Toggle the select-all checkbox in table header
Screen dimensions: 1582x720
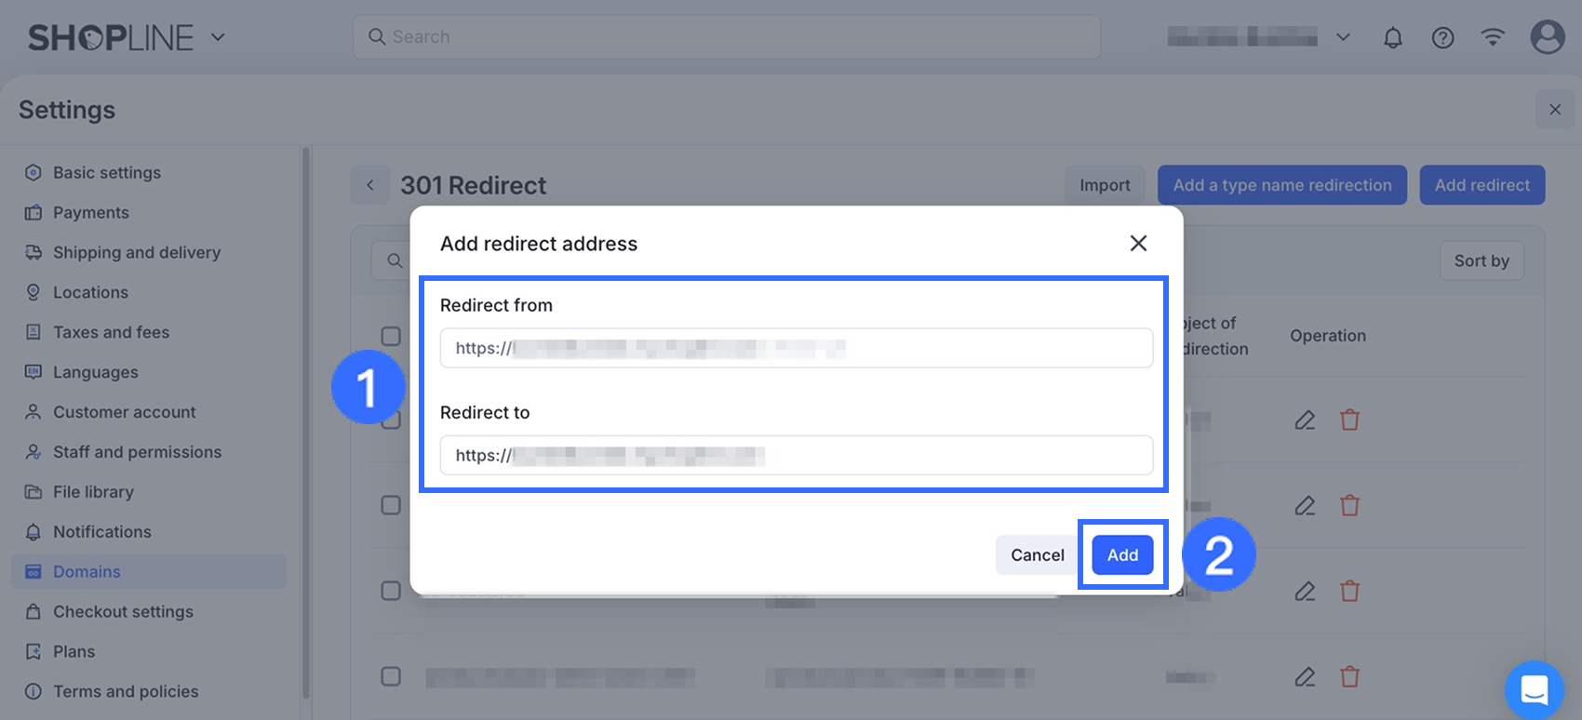391,336
